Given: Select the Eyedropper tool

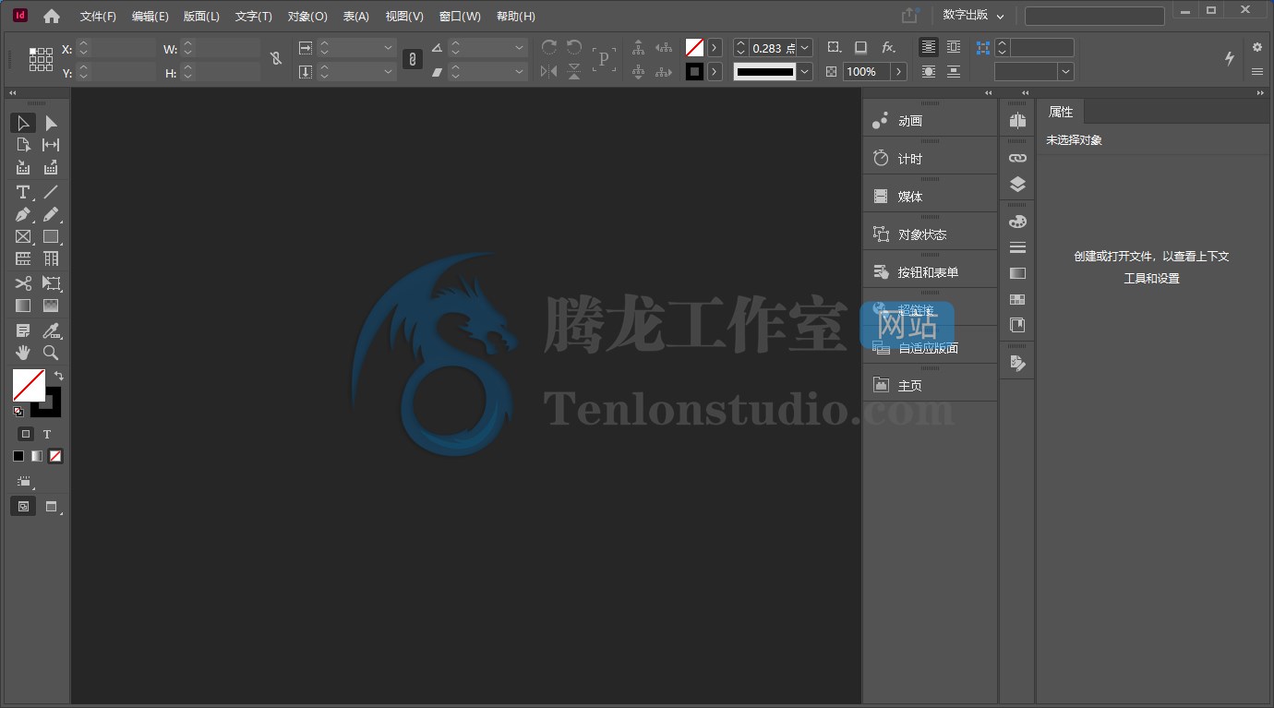Looking at the screenshot, I should pos(51,330).
